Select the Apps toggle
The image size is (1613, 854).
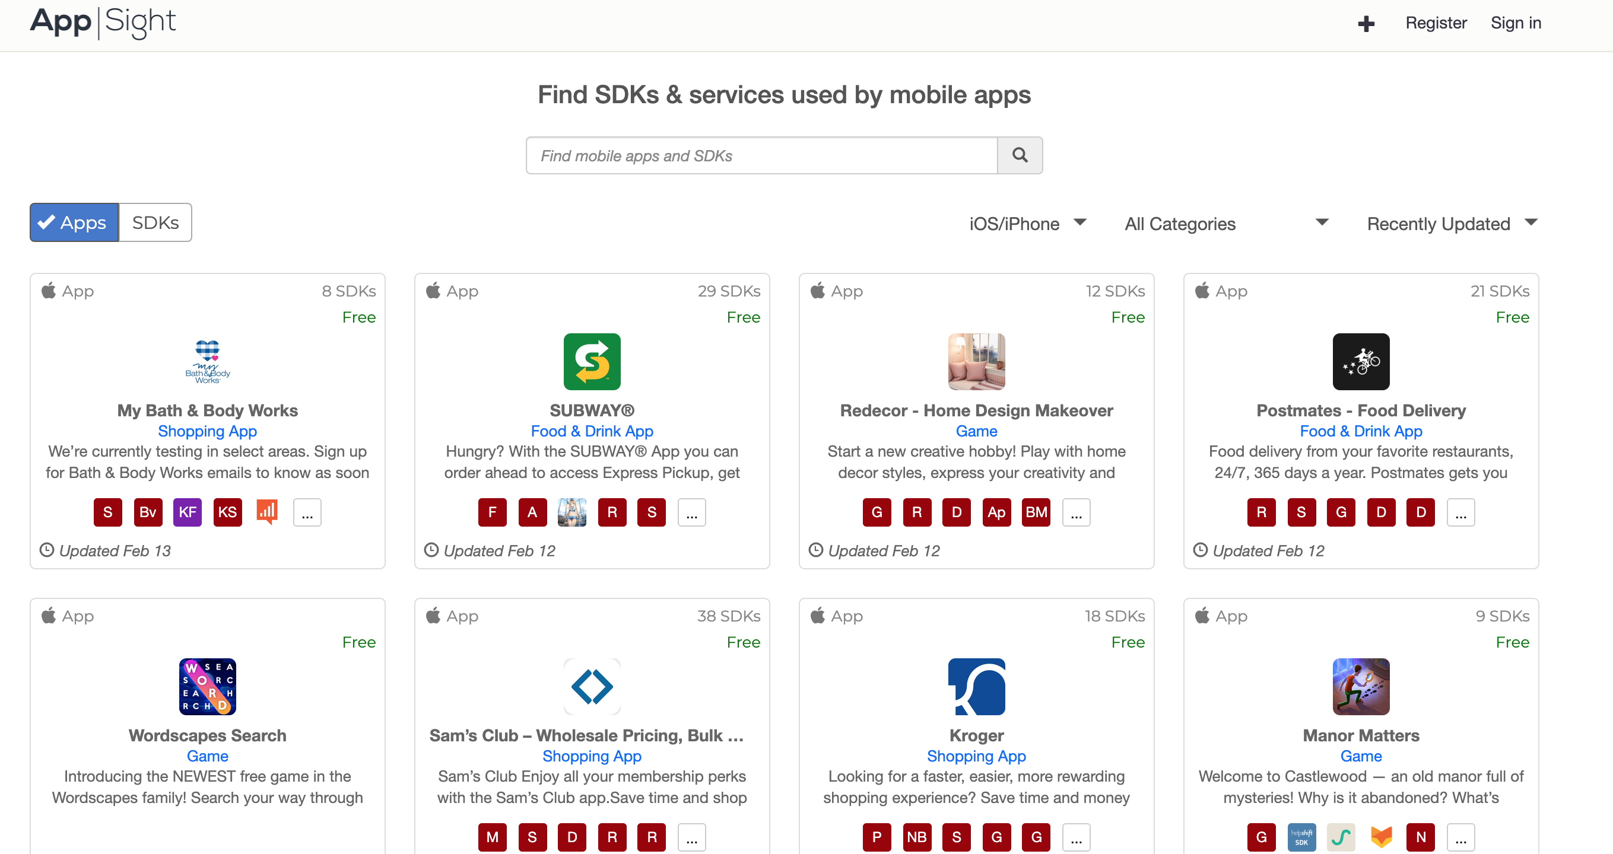click(x=74, y=223)
